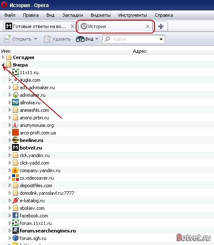Open the Открыть button dropdown arrow

click(36, 39)
